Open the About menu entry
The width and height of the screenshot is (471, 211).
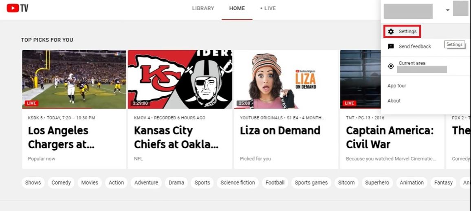(x=394, y=101)
